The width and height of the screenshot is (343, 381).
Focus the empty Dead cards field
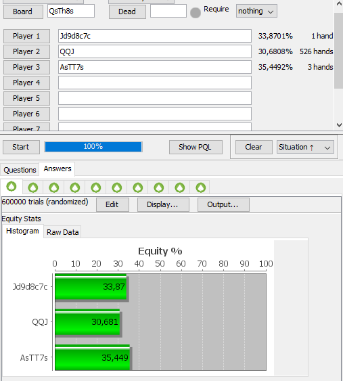point(168,11)
